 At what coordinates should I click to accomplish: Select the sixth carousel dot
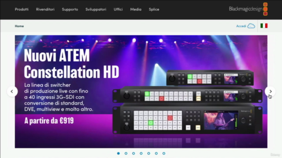click(156, 153)
